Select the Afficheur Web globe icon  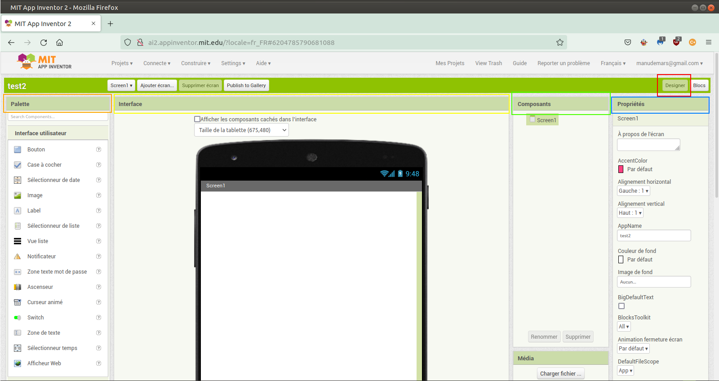(18, 363)
